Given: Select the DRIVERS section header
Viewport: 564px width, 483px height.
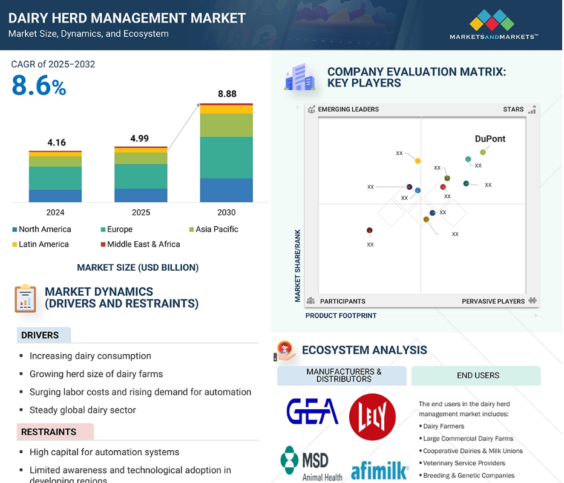Looking at the screenshot, I should coord(44,335).
